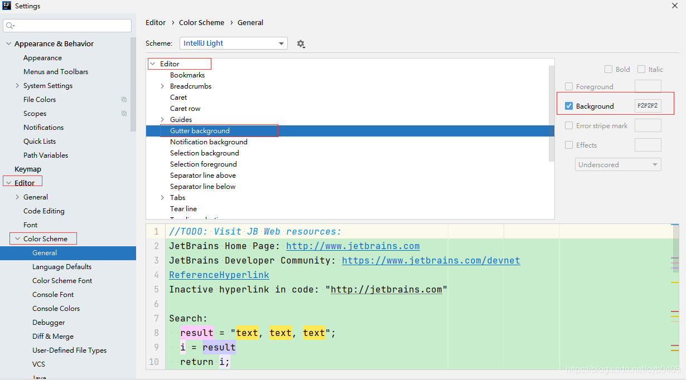This screenshot has width=686, height=380.
Task: Click the settings search input field
Action: tap(67, 26)
